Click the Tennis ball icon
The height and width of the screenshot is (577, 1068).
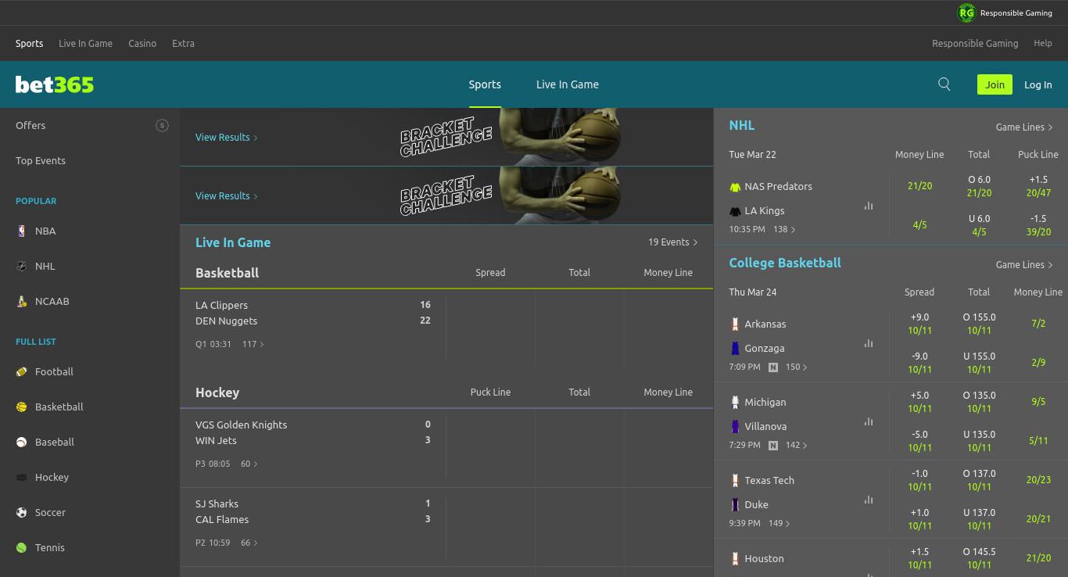click(22, 547)
